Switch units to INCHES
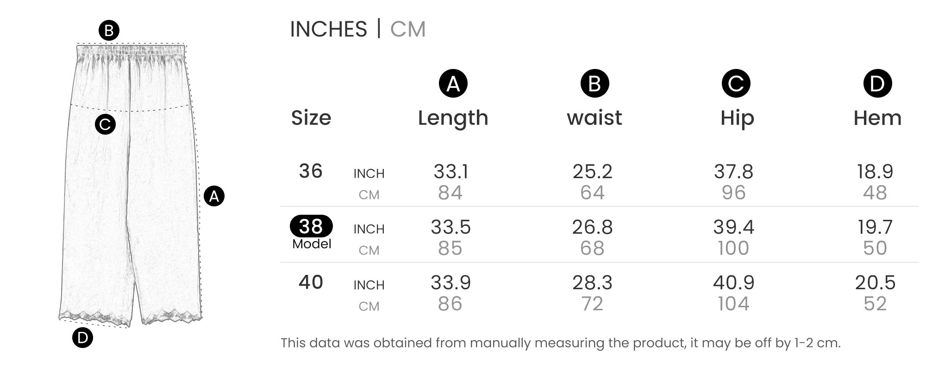Viewport: 926px width, 373px height. tap(328, 29)
